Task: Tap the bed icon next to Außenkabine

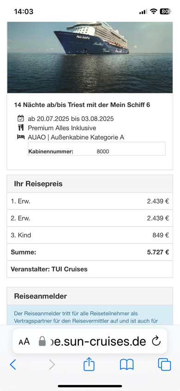Action: (x=21, y=137)
